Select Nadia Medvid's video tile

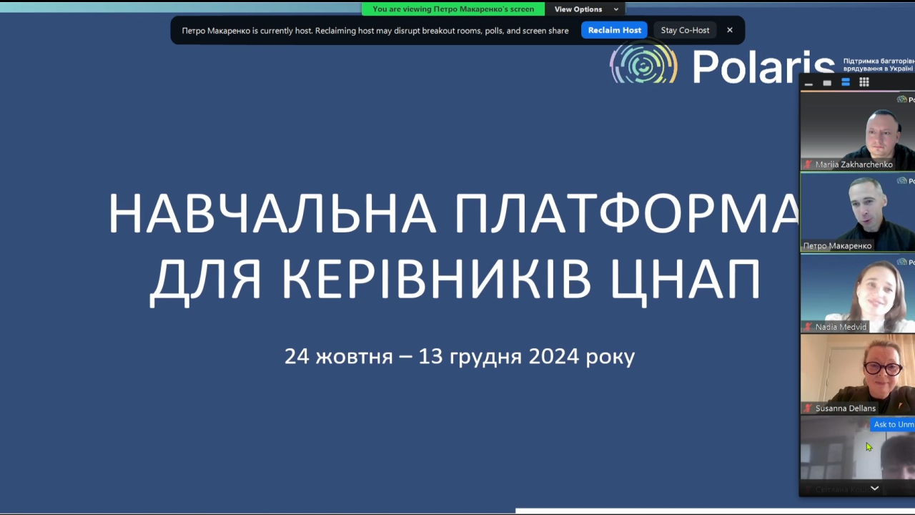[x=857, y=294]
